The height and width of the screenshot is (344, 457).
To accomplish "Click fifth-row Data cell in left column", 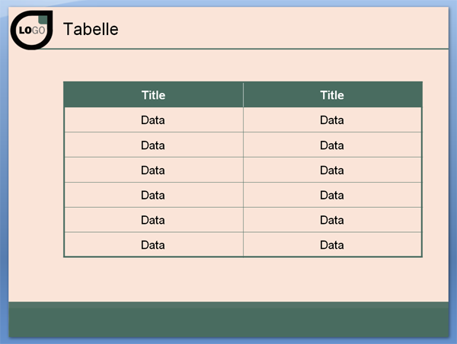I will coord(154,220).
